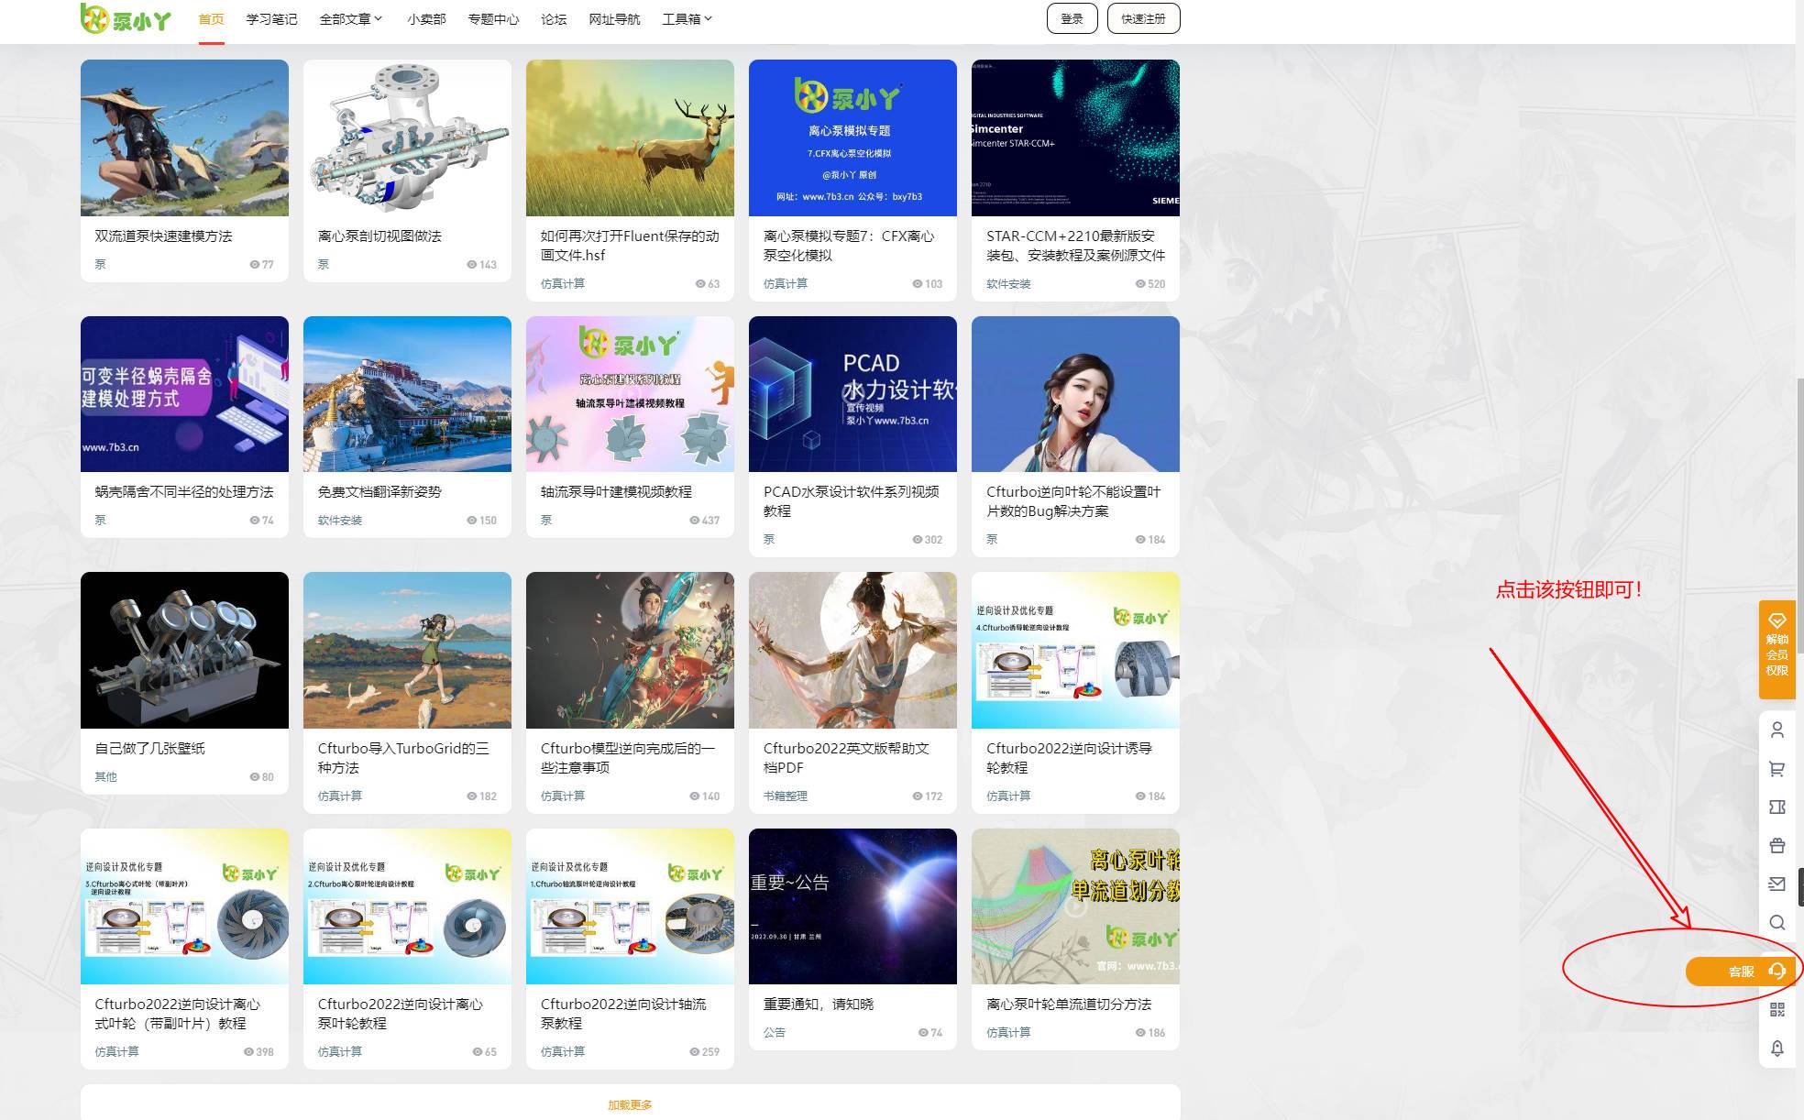The height and width of the screenshot is (1120, 1804).
Task: Open article 重要通知，请知晓
Action: (818, 1005)
